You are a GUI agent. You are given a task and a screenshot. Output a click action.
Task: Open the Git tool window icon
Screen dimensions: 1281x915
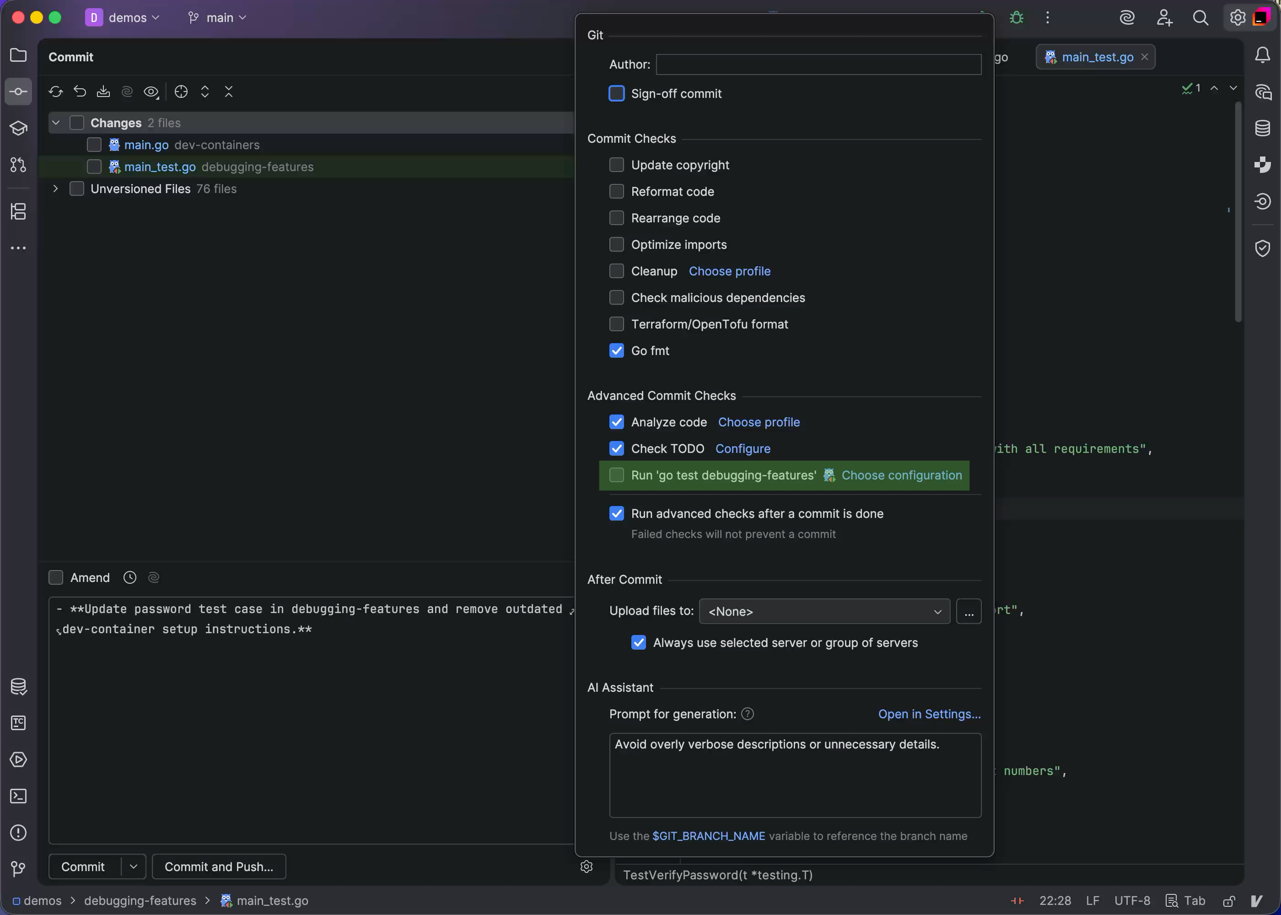18,868
